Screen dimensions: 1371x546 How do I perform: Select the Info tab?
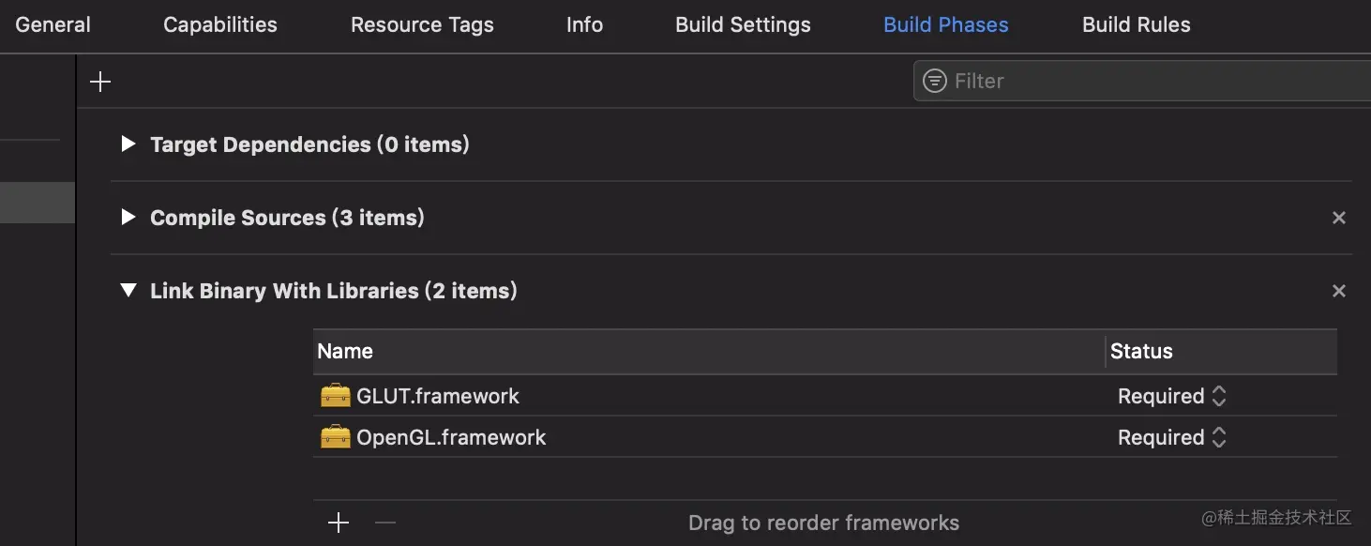click(x=584, y=25)
